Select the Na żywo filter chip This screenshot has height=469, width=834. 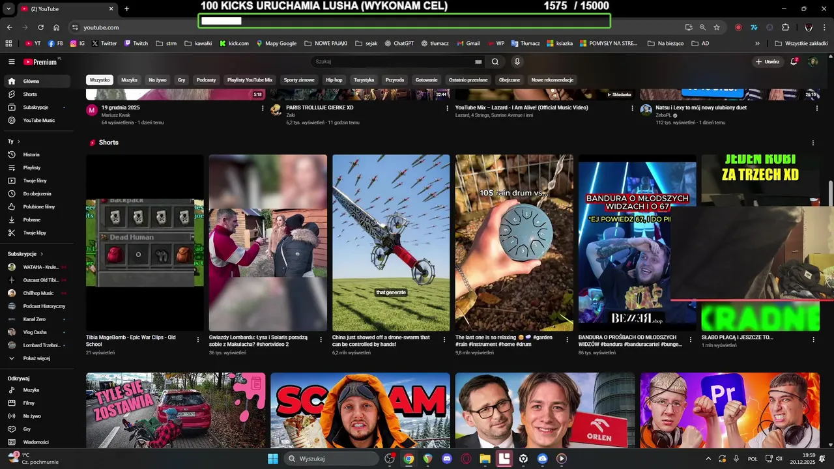point(158,80)
